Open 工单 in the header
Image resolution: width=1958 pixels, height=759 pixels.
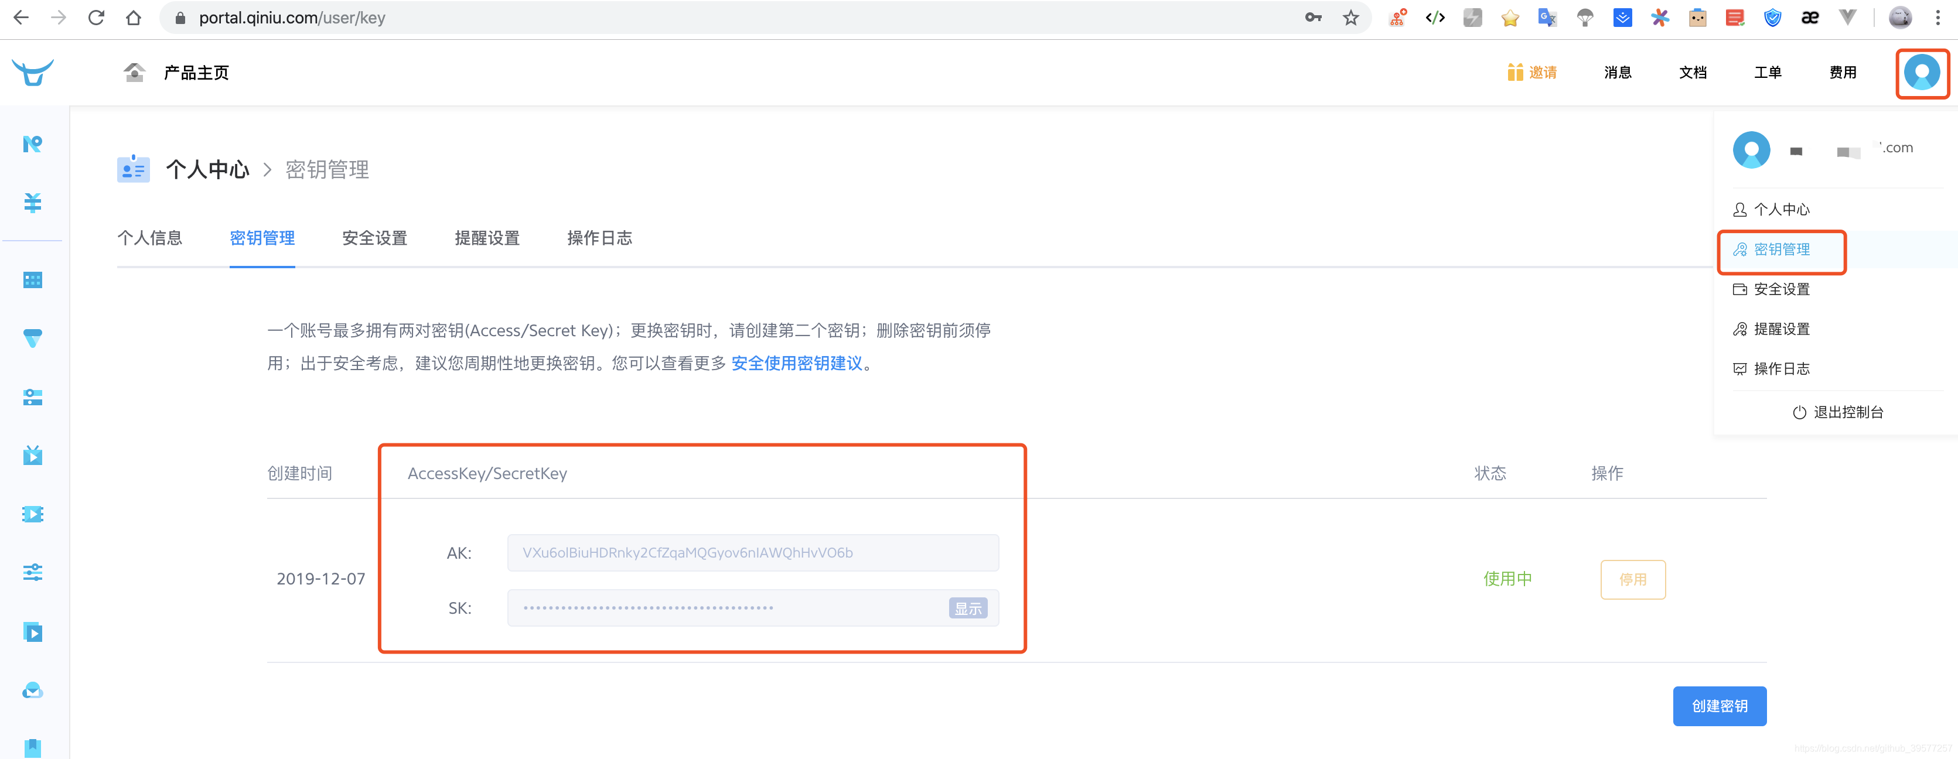[1768, 72]
